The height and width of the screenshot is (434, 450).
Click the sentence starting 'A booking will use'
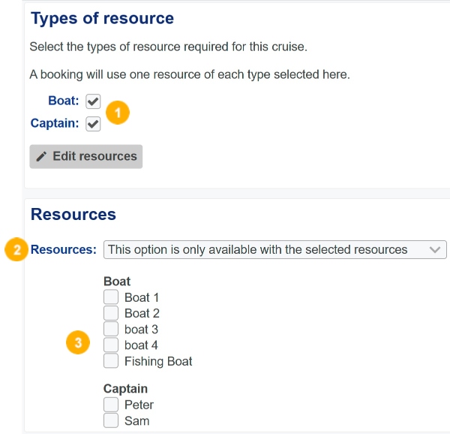[190, 74]
